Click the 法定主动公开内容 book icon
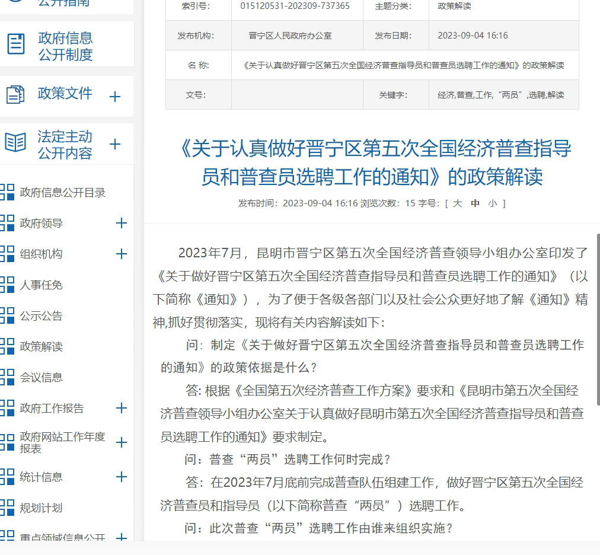Screen dimensions: 600x555 tap(15, 142)
